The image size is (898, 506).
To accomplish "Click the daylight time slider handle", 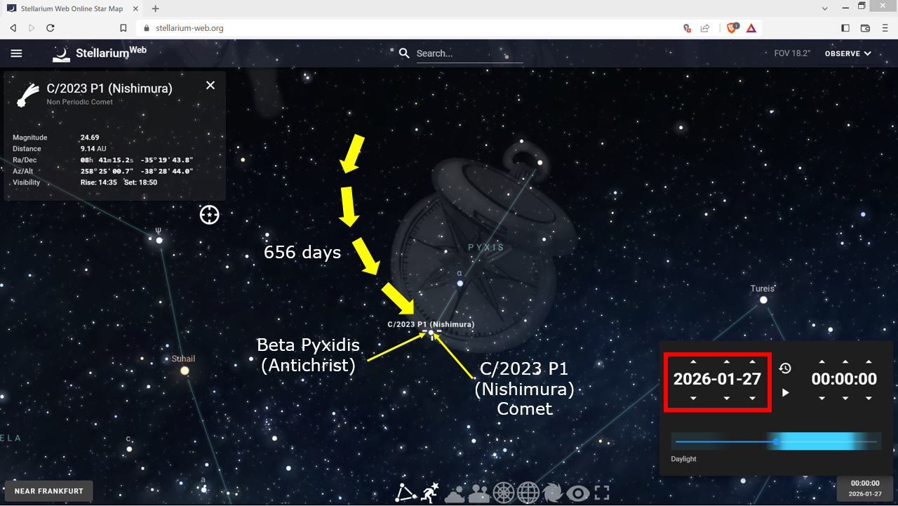I will coord(777,441).
